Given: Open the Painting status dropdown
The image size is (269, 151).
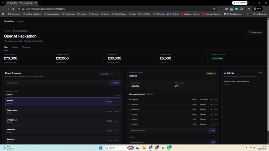Looking at the screenshot, I should pos(206,124).
